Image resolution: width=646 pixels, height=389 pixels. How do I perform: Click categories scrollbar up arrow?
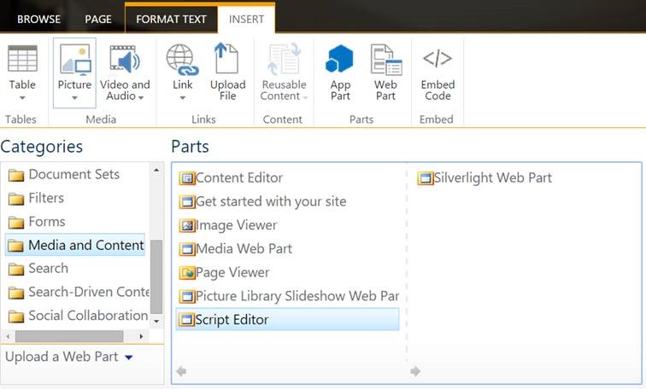pyautogui.click(x=156, y=170)
